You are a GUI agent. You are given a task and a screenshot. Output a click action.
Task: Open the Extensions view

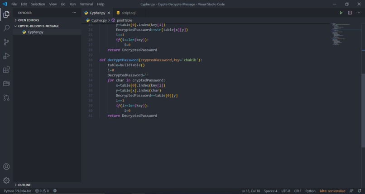point(6,70)
